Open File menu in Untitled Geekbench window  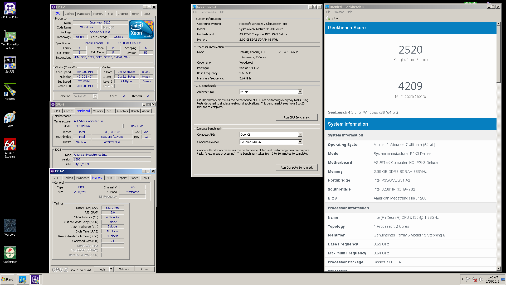click(x=328, y=12)
